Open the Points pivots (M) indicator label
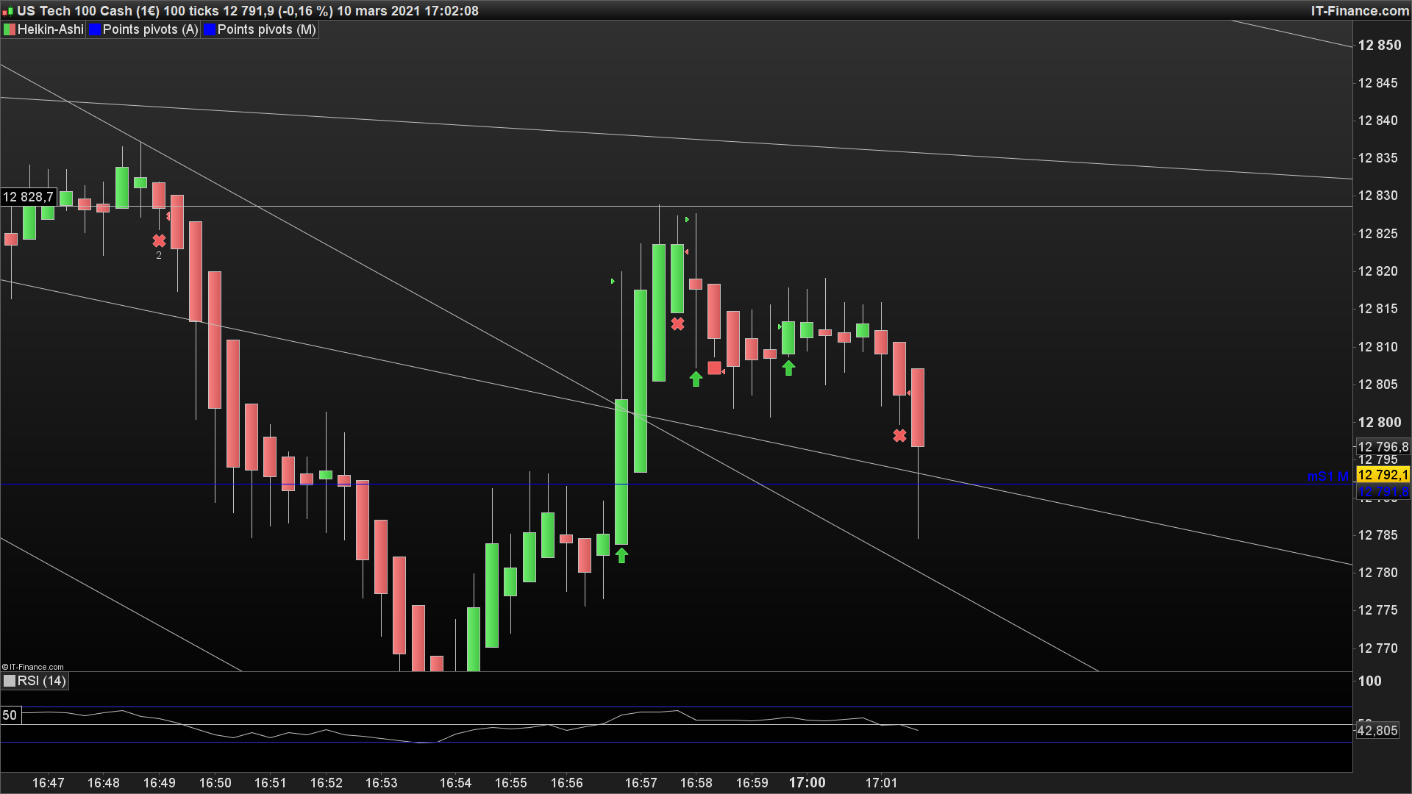Viewport: 1412px width, 794px height. pyautogui.click(x=266, y=29)
